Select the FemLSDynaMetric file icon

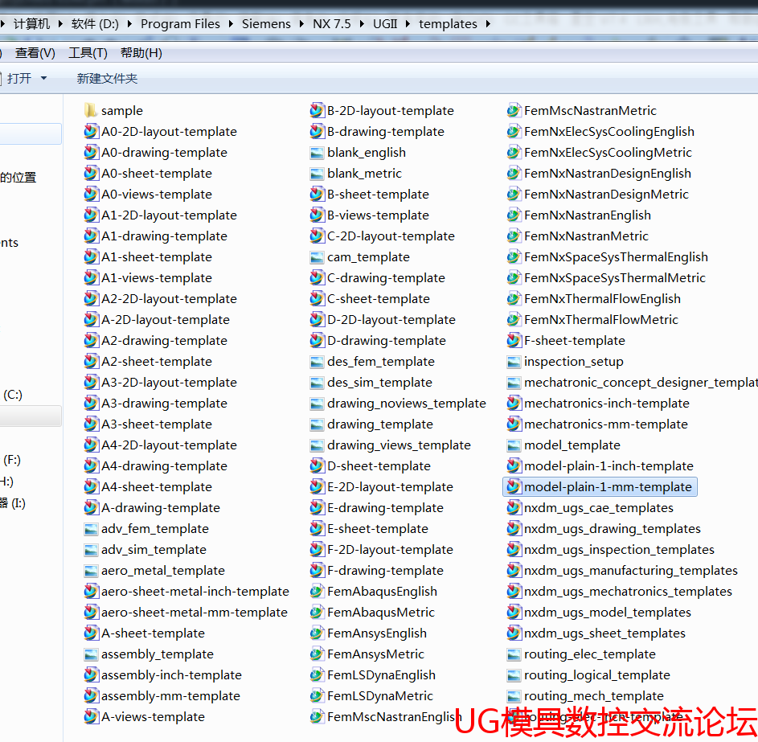coord(317,695)
